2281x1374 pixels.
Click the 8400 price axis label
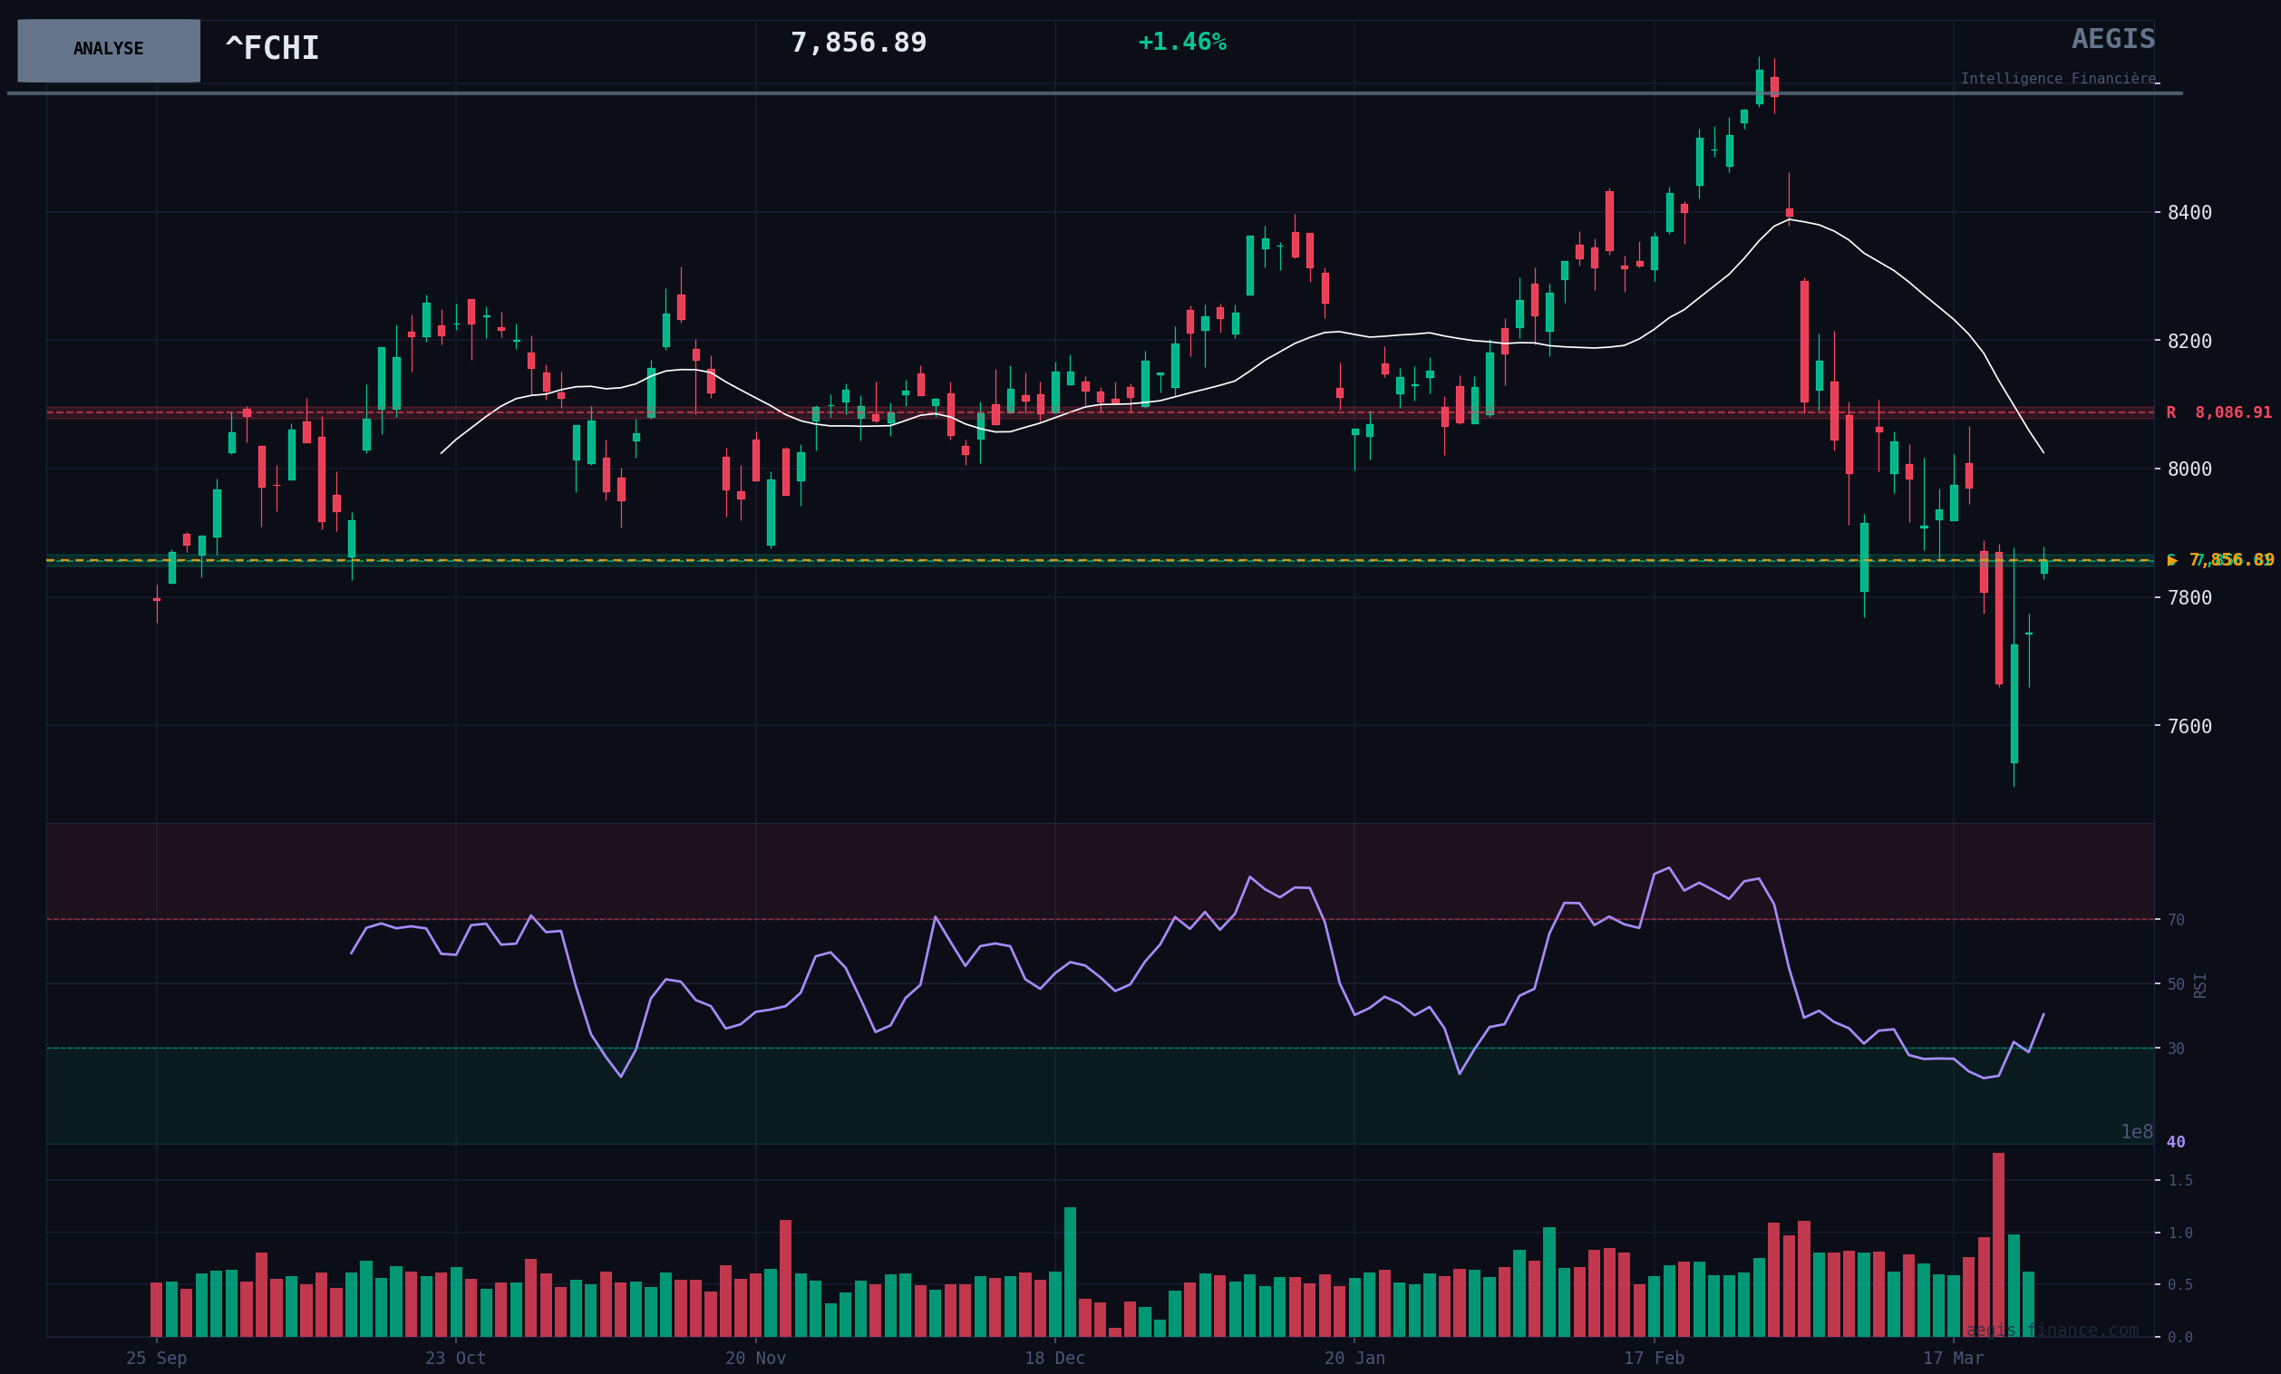[2189, 213]
